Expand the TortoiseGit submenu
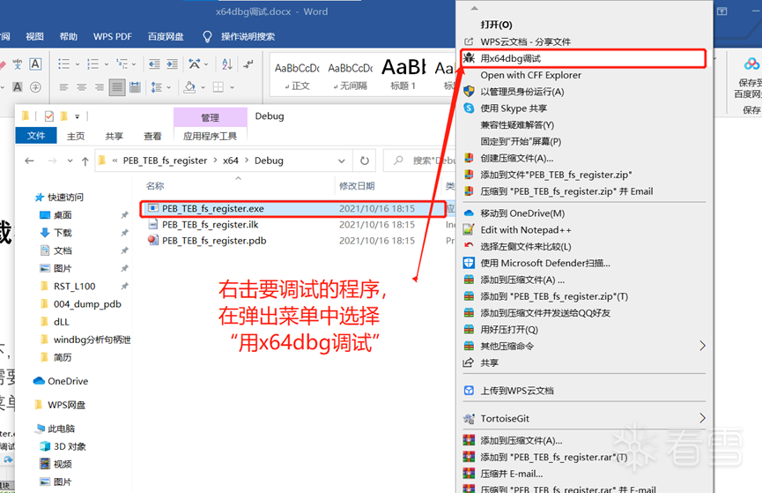 point(702,418)
